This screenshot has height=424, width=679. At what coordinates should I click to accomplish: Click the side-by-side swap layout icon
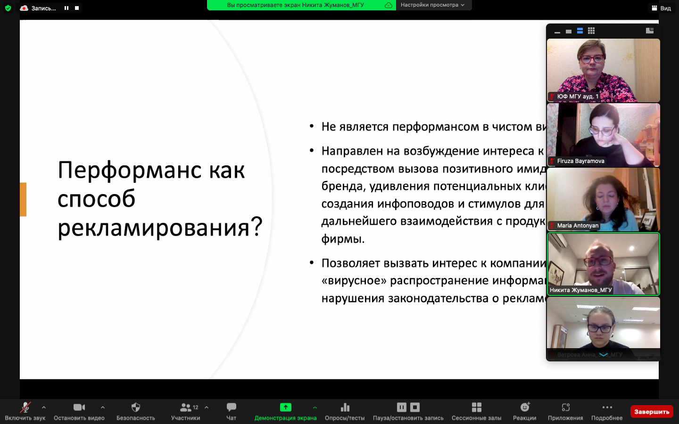(650, 31)
